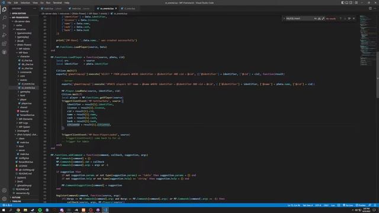This screenshot has height=213, width=379.
Task: Toggle Use Regular Expression in find widget
Action: (x=323, y=18)
